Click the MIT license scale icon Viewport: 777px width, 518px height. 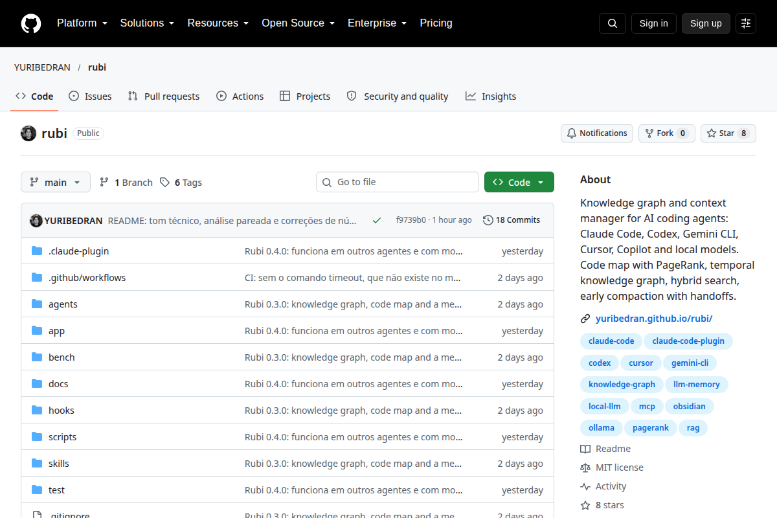click(585, 467)
